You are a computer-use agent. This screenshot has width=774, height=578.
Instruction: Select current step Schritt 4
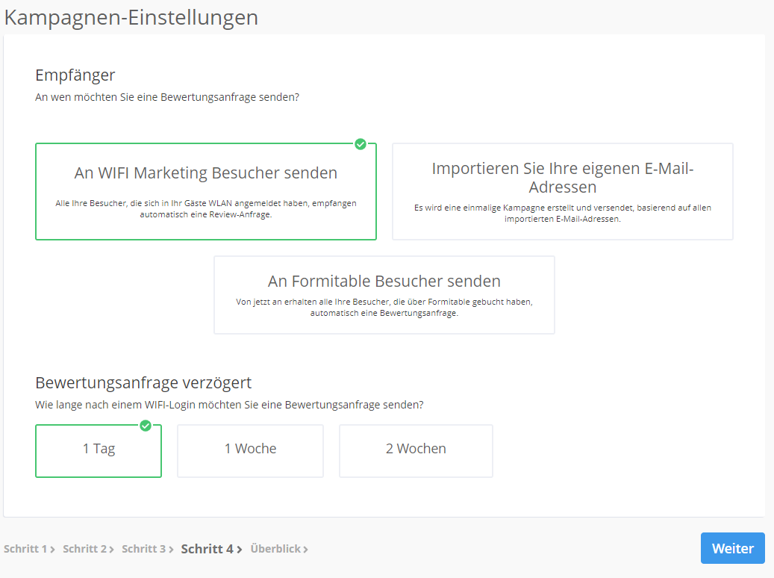207,549
